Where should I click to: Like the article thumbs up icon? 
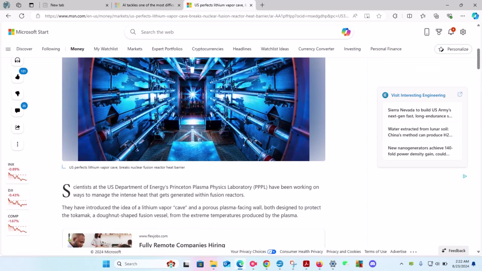(17, 77)
